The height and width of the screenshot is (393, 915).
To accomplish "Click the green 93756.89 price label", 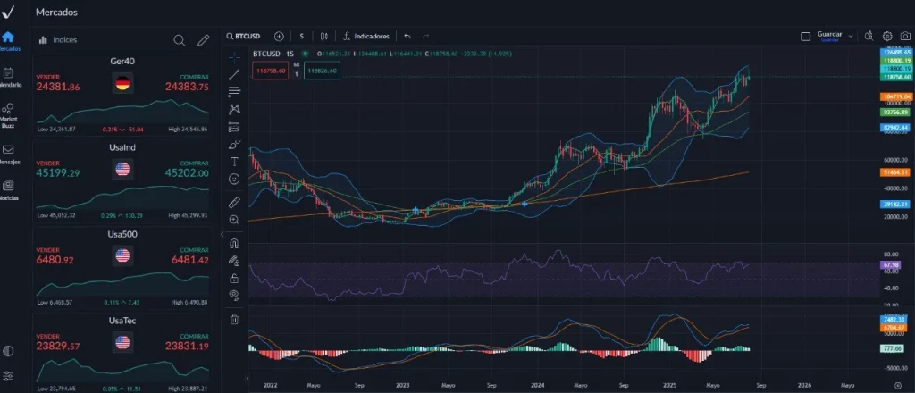I will pos(896,112).
